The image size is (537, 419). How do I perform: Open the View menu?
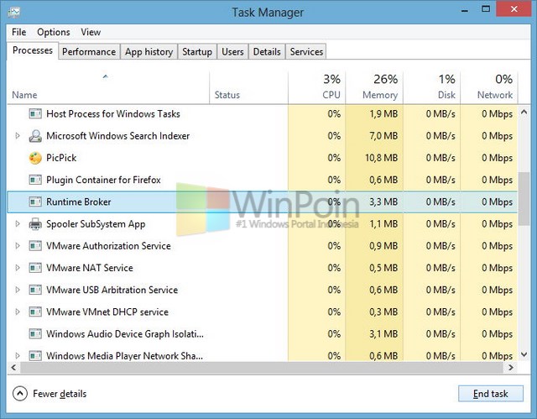(91, 32)
